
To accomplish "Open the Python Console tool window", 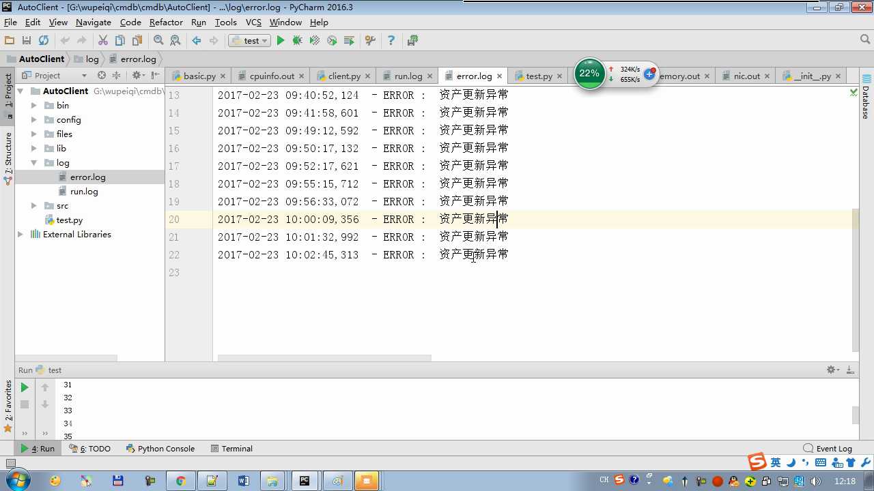I will (x=160, y=449).
